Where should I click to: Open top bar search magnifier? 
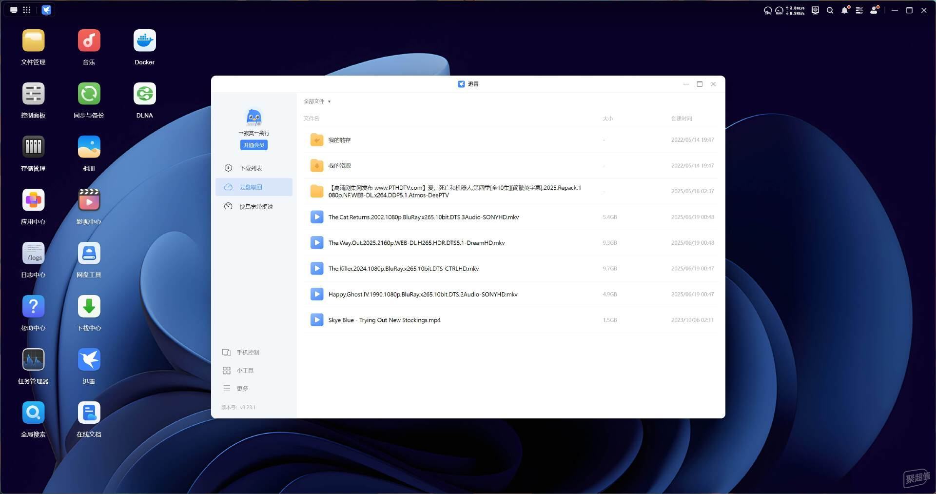[830, 10]
